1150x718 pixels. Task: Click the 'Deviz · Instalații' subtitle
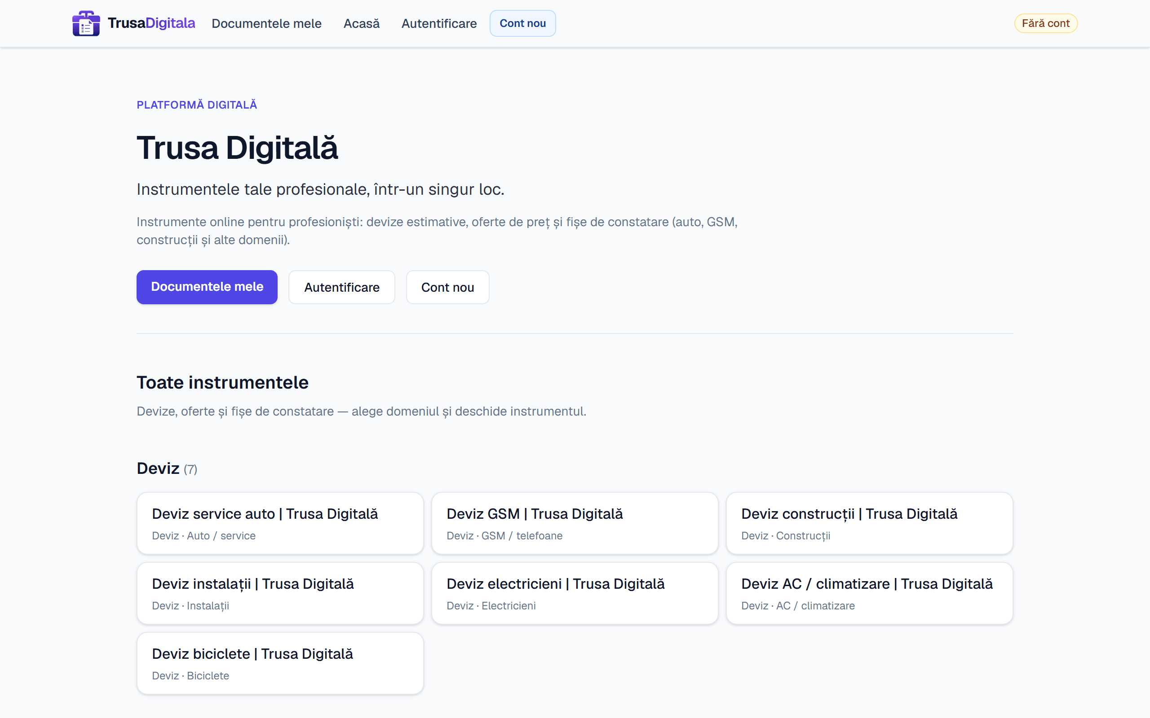coord(190,606)
